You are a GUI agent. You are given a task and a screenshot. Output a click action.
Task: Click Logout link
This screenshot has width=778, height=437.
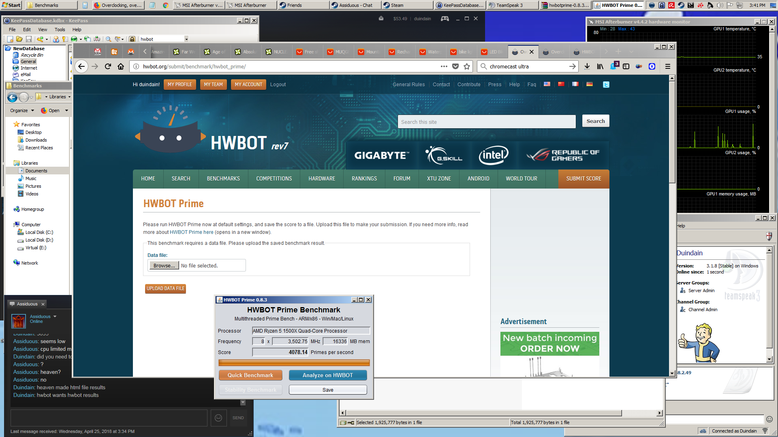coord(278,85)
